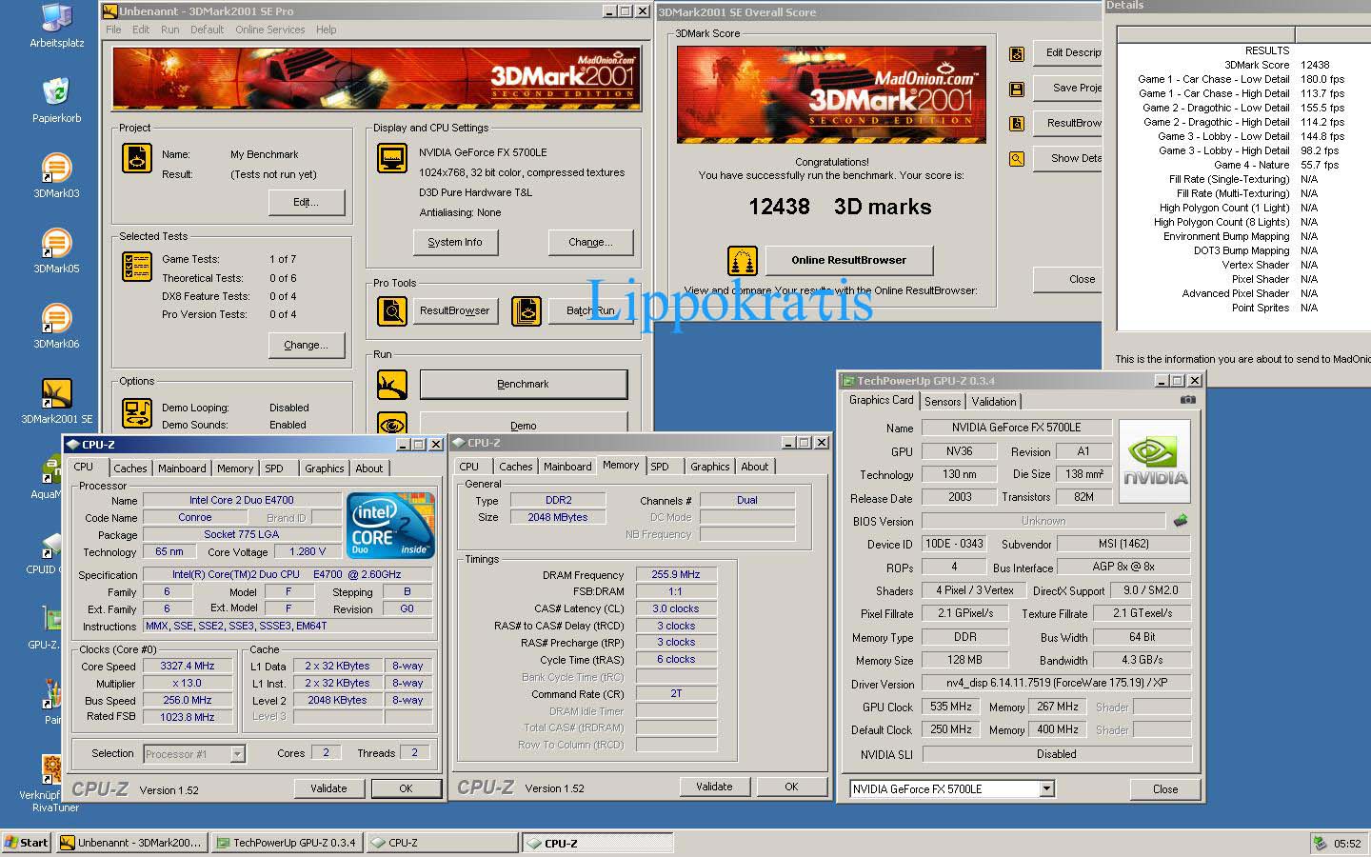
Task: Open Graphics tab in CPU-Z Memory window
Action: [710, 467]
